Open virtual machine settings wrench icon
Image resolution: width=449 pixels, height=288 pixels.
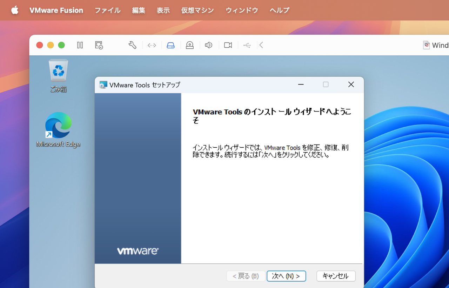click(x=132, y=45)
